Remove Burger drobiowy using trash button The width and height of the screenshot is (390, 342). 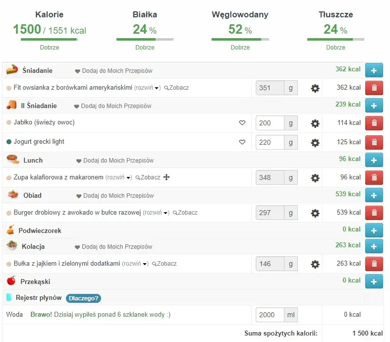click(374, 213)
